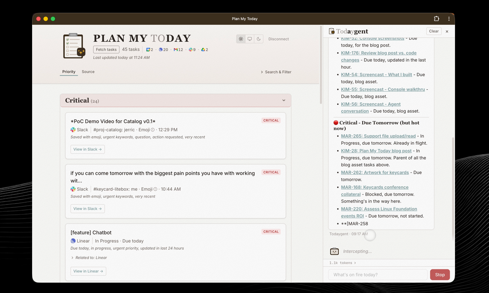Click Slack icon on pain points card
Image resolution: width=489 pixels, height=293 pixels.
(x=73, y=189)
